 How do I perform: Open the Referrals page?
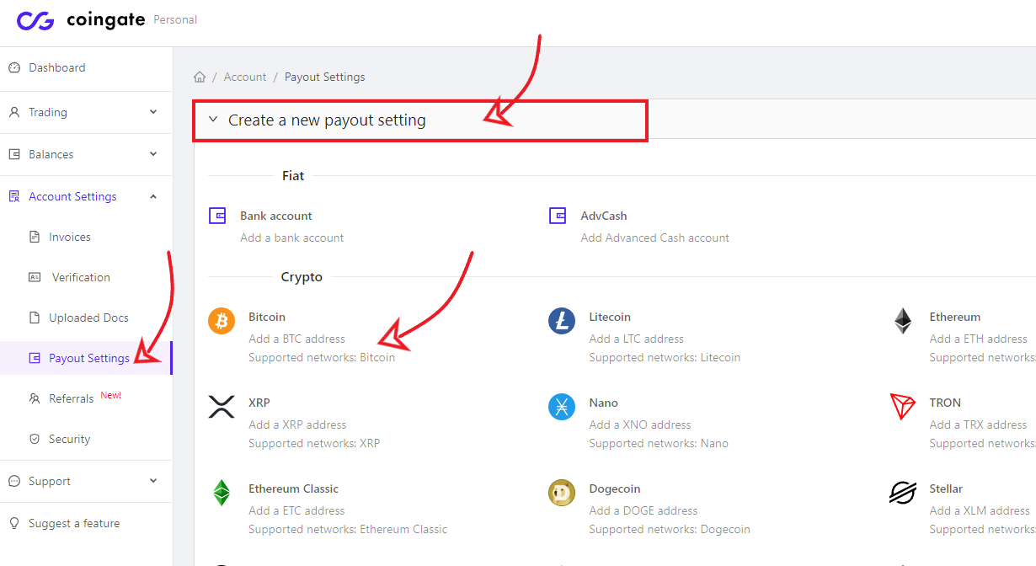coord(71,398)
